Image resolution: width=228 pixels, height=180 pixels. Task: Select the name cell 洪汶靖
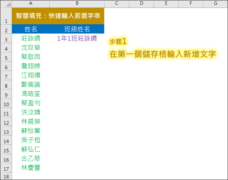[x=31, y=112]
